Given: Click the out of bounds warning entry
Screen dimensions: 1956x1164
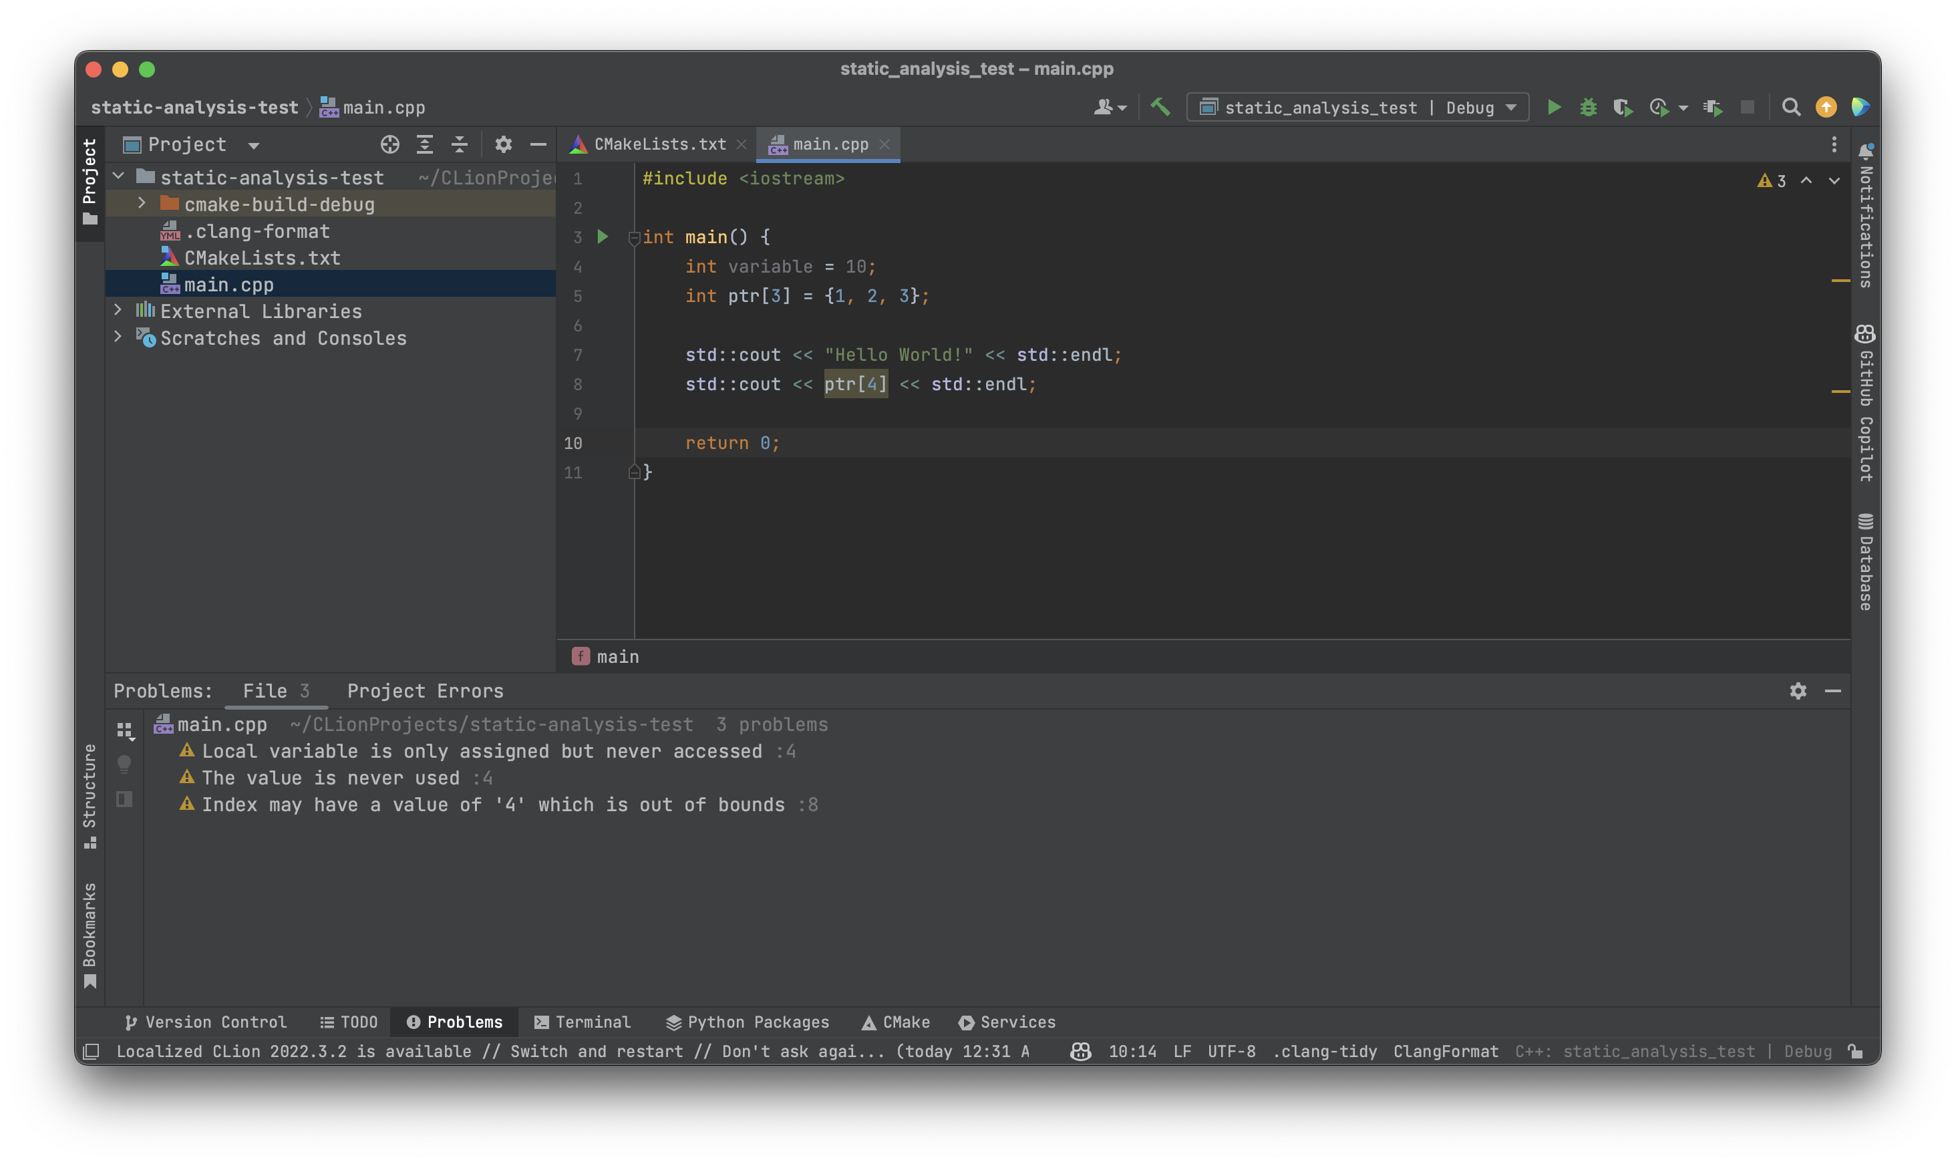Looking at the screenshot, I should [x=493, y=805].
